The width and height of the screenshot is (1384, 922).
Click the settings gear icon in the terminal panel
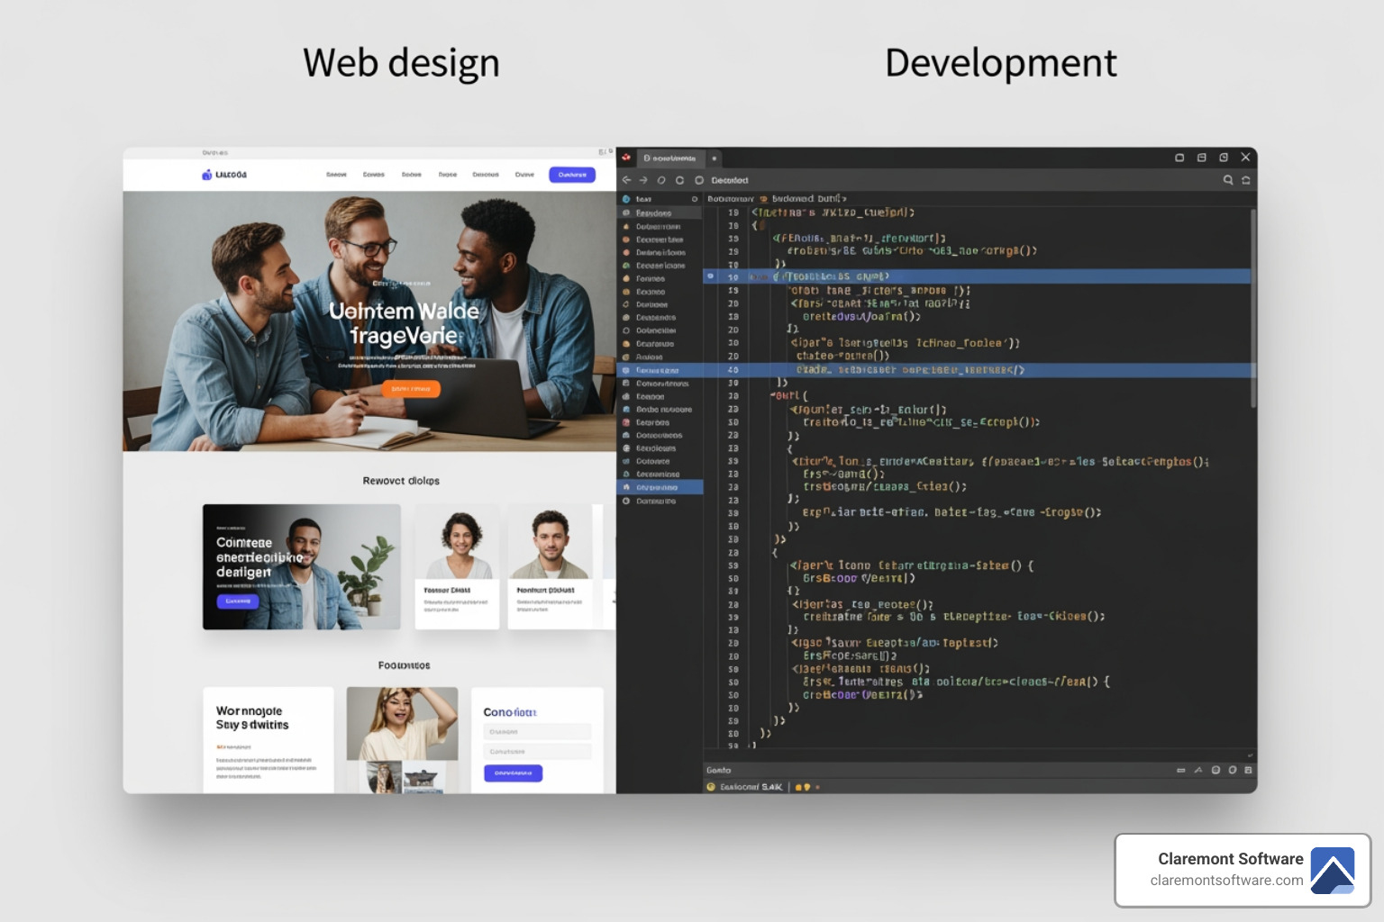(1216, 771)
